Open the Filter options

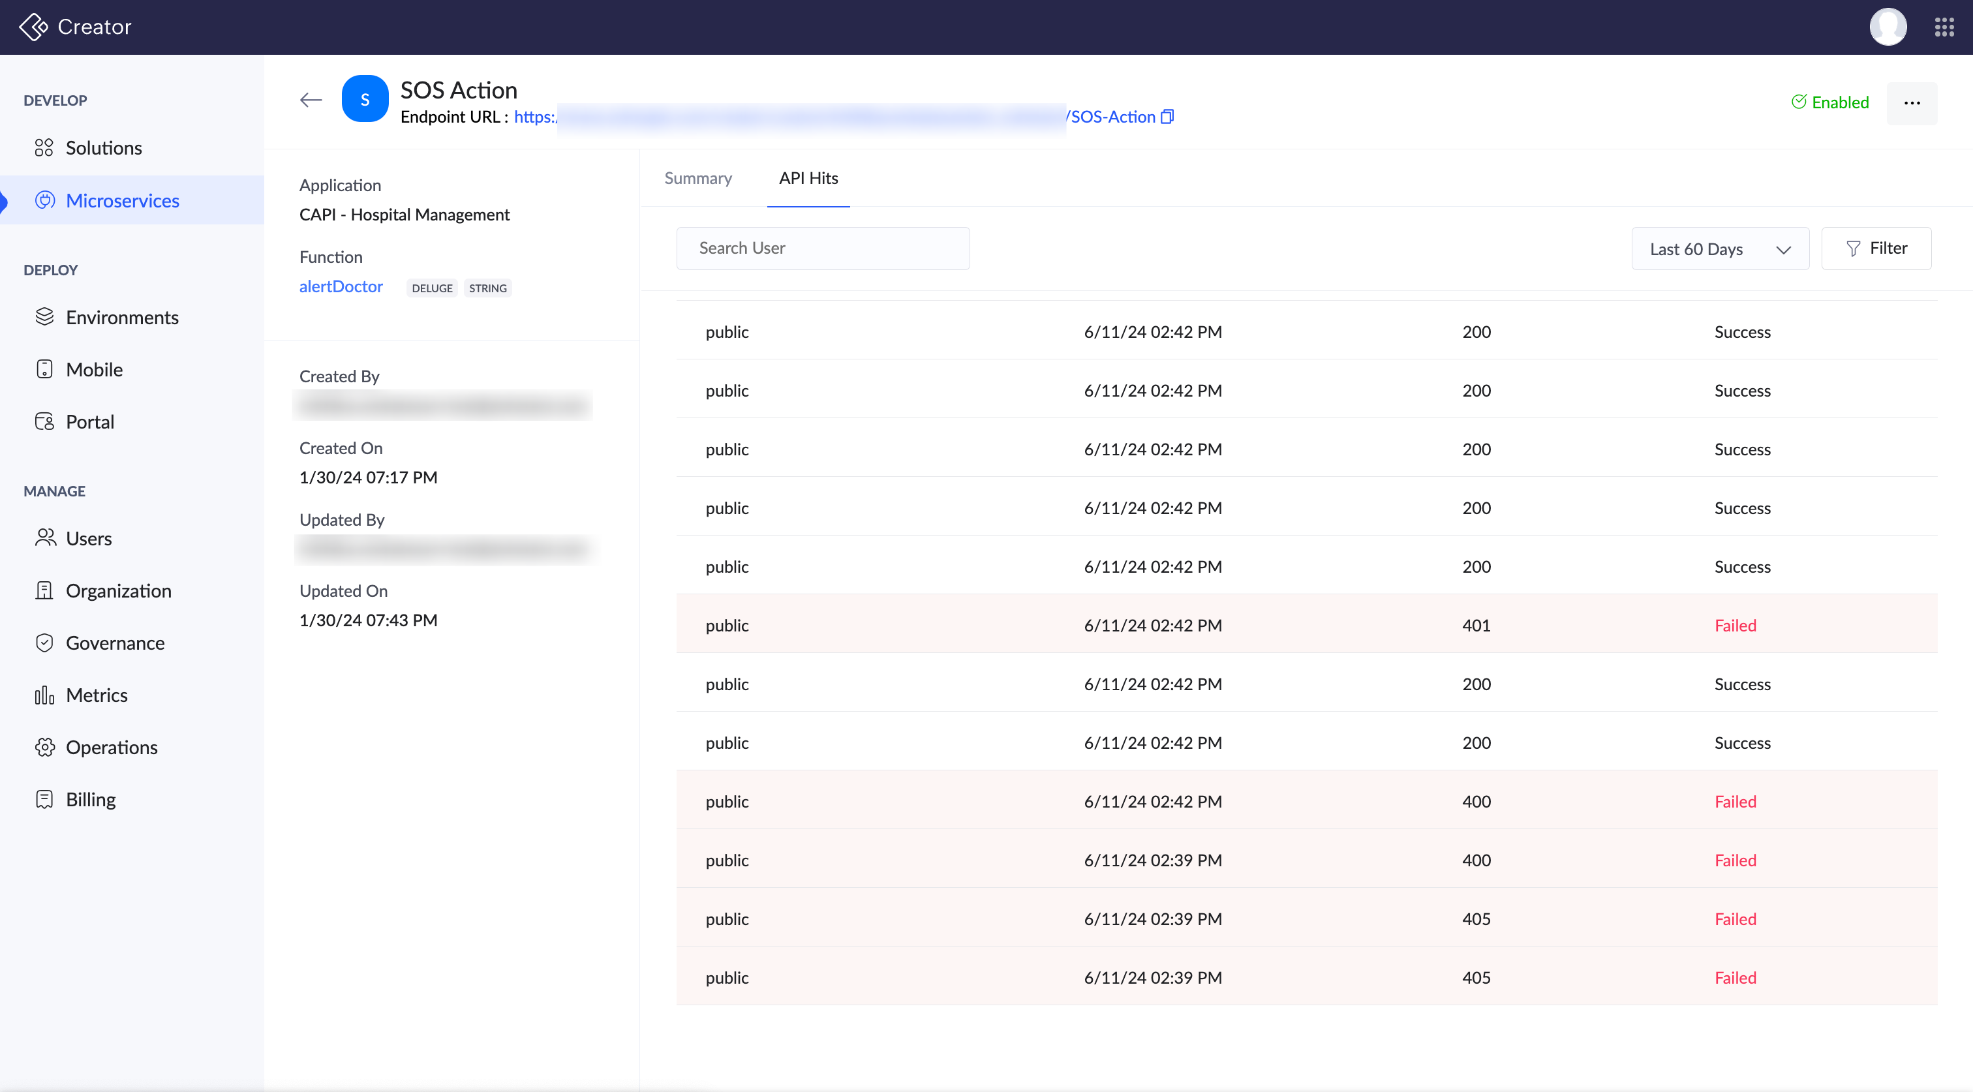(x=1876, y=248)
